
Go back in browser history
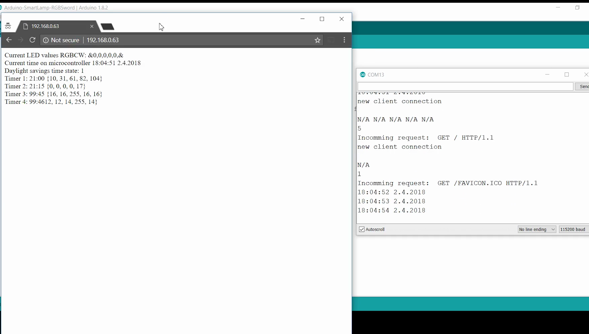point(9,40)
